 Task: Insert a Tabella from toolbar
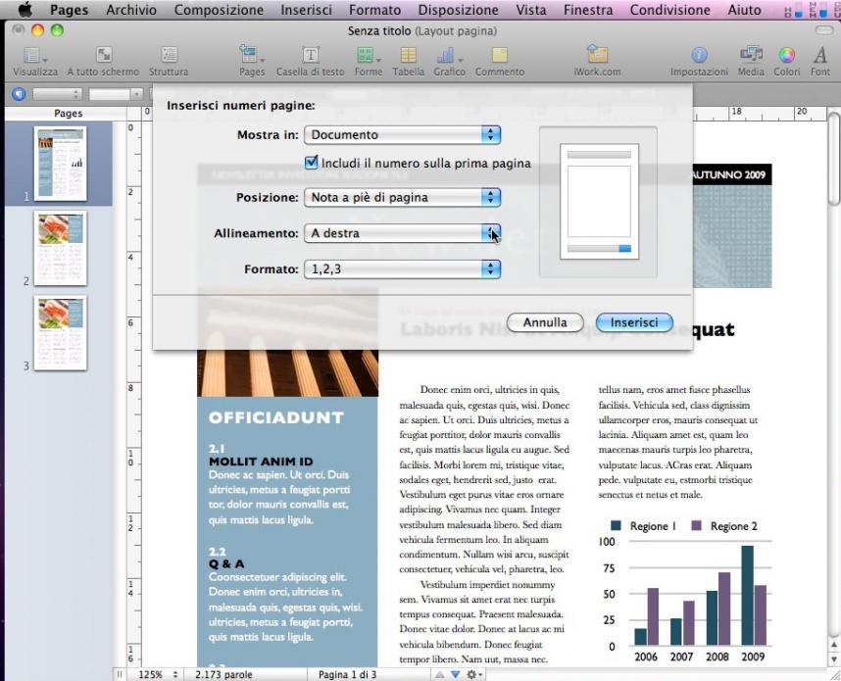point(408,61)
